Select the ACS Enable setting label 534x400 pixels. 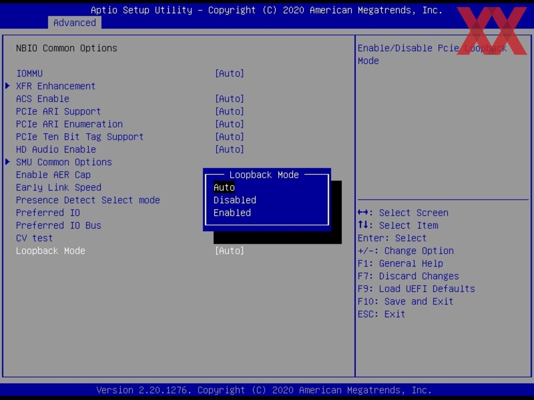[43, 98]
